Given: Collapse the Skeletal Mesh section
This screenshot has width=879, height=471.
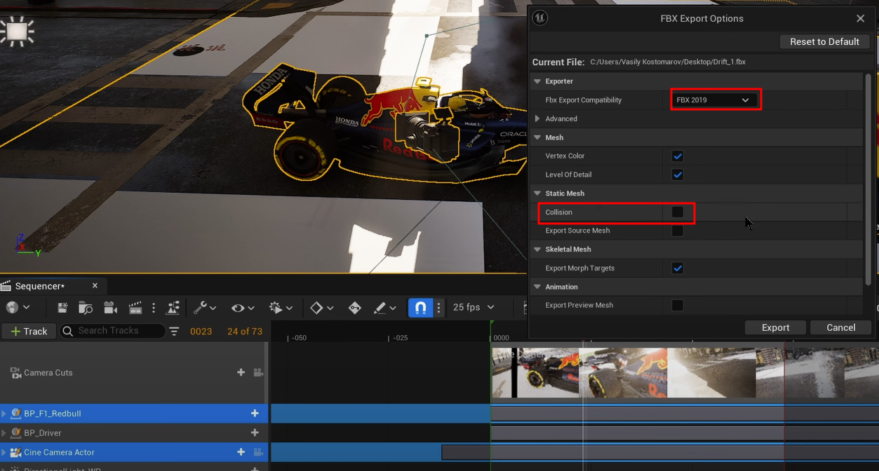Looking at the screenshot, I should [x=537, y=250].
